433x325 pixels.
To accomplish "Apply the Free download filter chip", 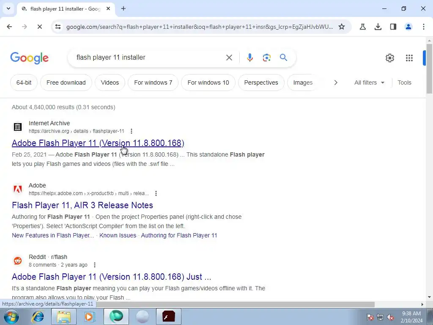I will [66, 83].
